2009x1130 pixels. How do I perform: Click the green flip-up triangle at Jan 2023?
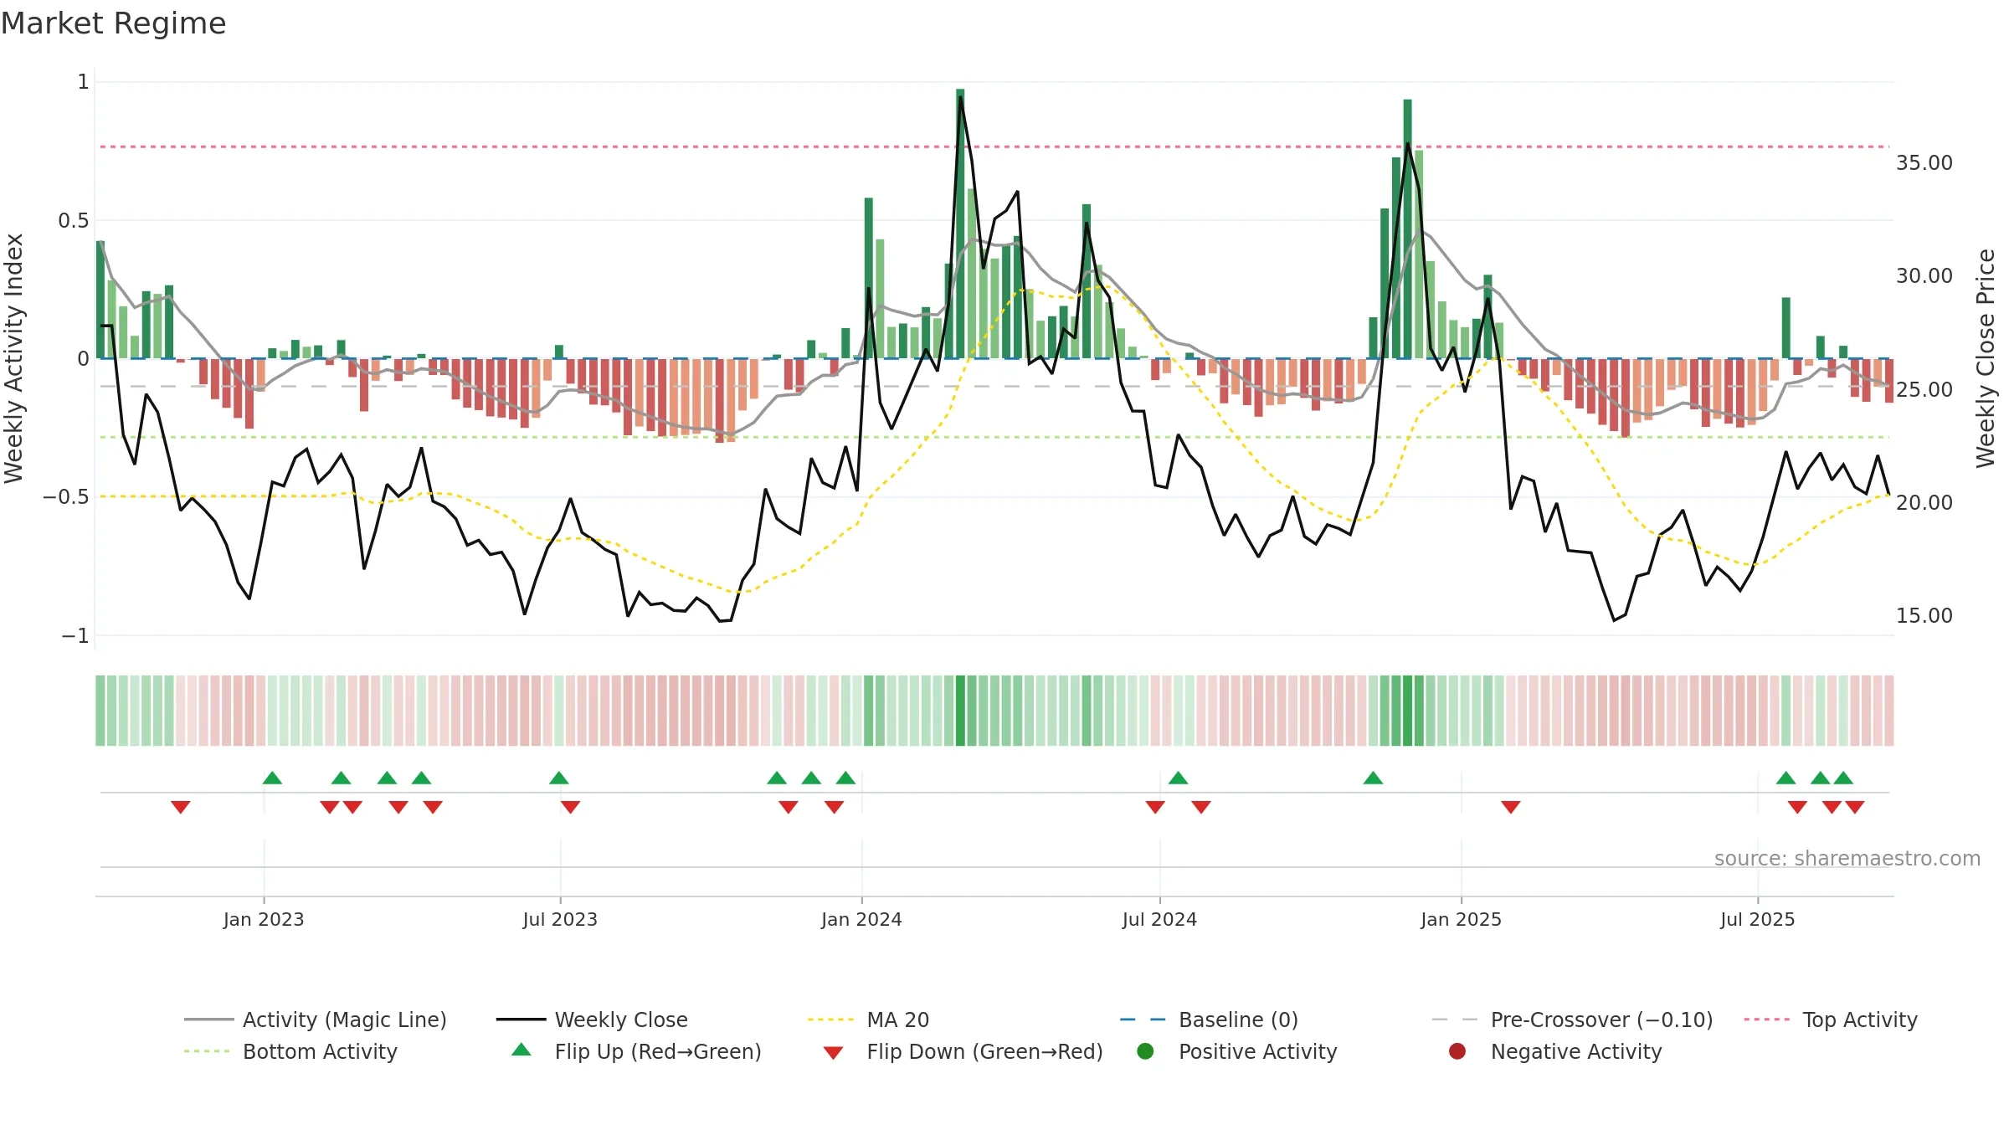tap(272, 778)
